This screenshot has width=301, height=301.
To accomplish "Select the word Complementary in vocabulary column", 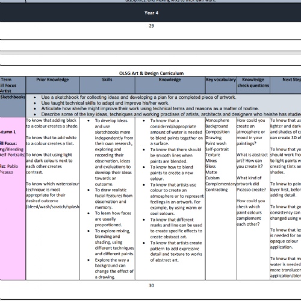I will pos(221,184).
